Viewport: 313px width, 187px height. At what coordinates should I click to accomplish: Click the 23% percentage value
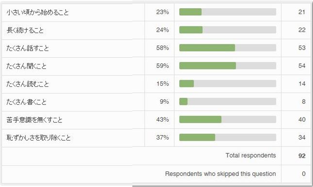point(163,12)
